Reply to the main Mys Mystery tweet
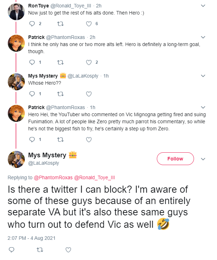Viewport: 217px width, 260px height. point(11,250)
